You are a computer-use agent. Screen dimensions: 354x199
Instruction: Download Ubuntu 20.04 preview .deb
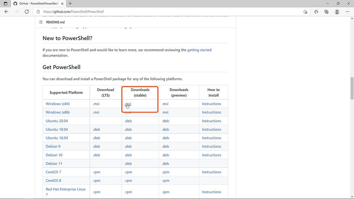165,121
